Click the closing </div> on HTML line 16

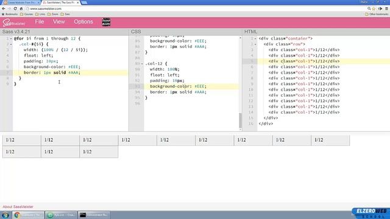(266, 123)
